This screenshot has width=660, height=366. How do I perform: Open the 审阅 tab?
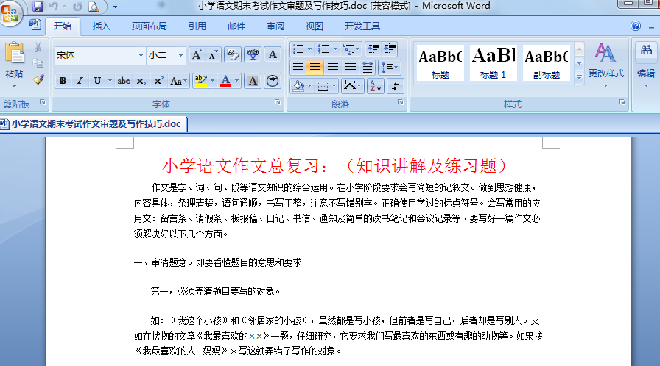pyautogui.click(x=275, y=26)
